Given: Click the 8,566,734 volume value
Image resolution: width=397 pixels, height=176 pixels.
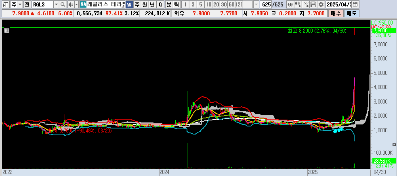Looking at the screenshot, I should coord(89,13).
